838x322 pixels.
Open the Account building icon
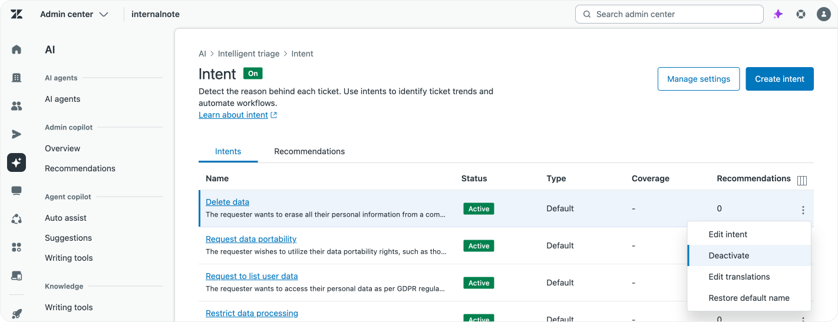pos(17,78)
